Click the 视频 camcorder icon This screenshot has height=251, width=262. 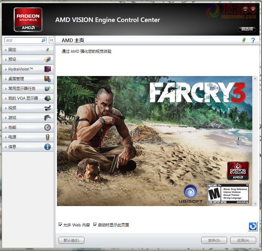pyautogui.click(x=48, y=108)
